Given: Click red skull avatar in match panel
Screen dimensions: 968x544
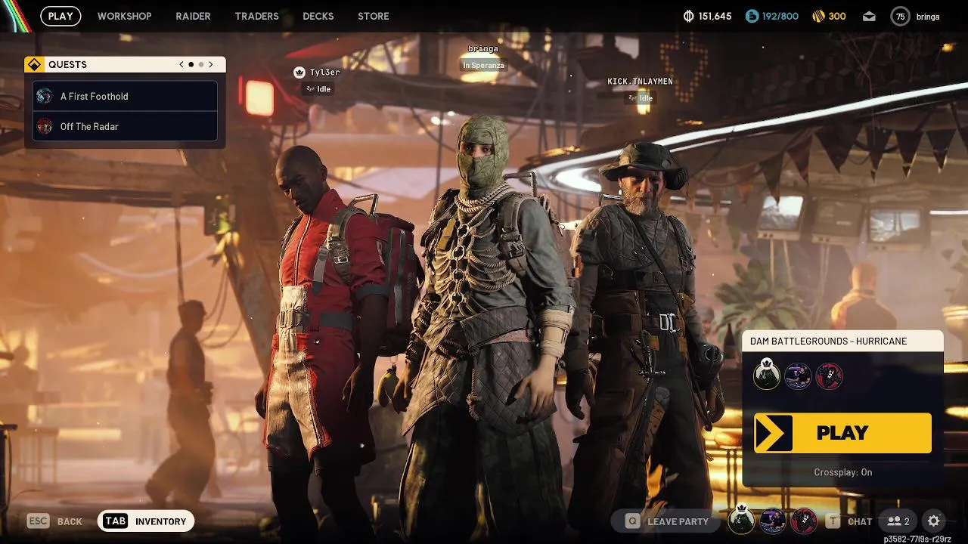Looking at the screenshot, I should click(829, 376).
